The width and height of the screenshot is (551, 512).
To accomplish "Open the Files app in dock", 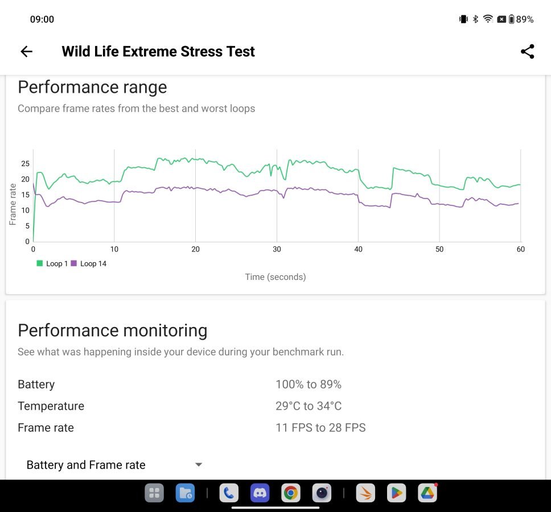I will [184, 493].
